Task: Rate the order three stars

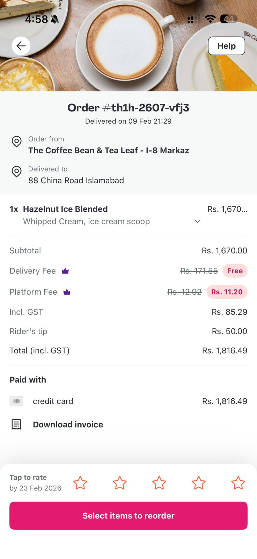Action: click(159, 483)
